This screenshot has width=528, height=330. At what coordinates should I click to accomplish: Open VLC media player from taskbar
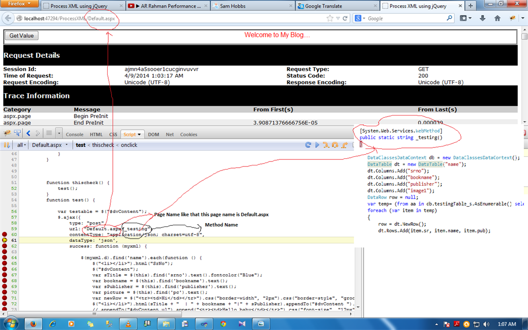click(x=128, y=324)
